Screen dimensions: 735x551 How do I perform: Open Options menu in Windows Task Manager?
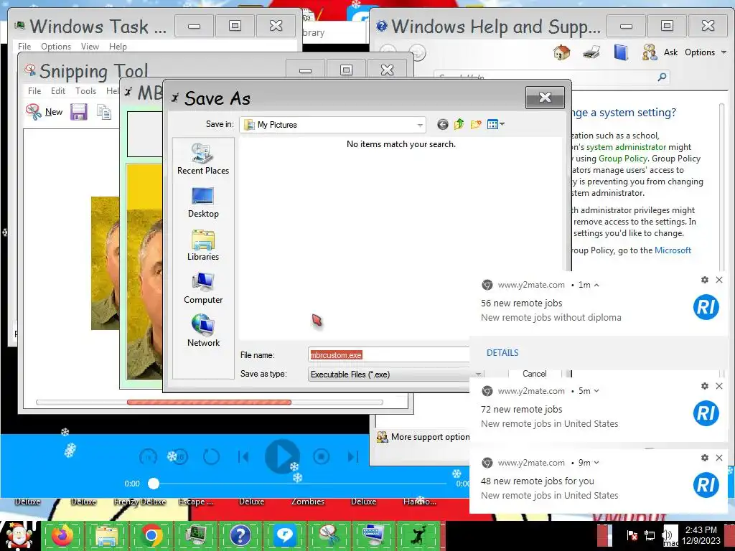pyautogui.click(x=56, y=47)
